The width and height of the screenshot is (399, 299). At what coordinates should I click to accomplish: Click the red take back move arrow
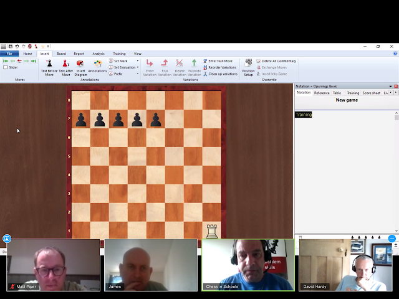coord(19,61)
